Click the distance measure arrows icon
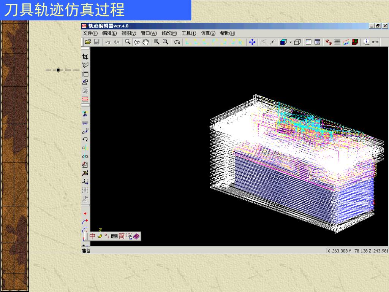The height and width of the screenshot is (292, 389). click(375, 42)
